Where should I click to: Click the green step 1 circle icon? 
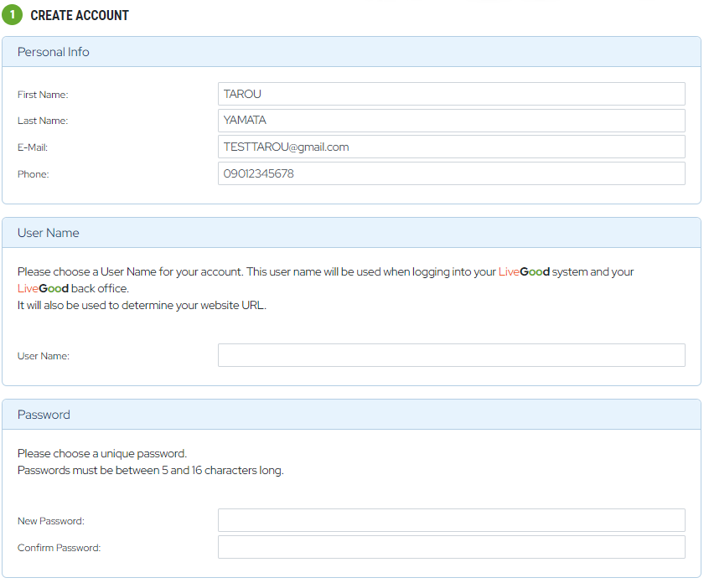click(x=13, y=15)
